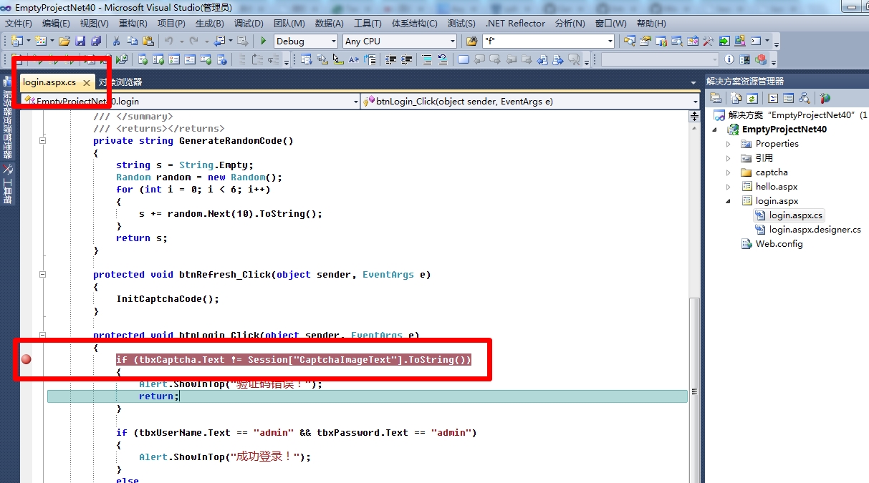Screen dimensions: 869x483
Task: Expand the 引用 references node
Action: 729,158
